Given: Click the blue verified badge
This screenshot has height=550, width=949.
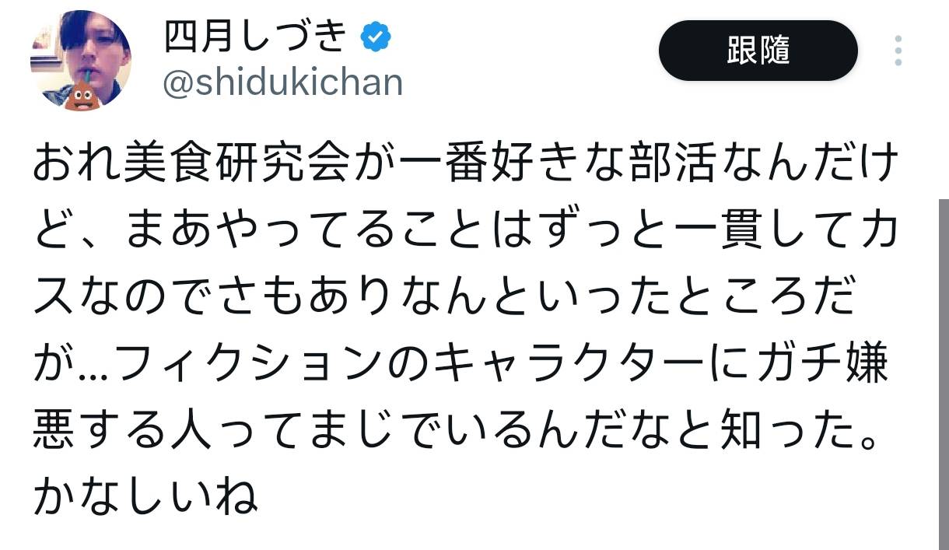Looking at the screenshot, I should click(x=376, y=37).
